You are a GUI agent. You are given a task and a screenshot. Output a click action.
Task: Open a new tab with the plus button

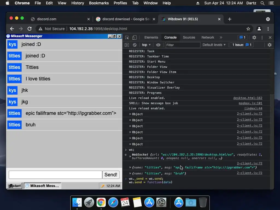230,19
